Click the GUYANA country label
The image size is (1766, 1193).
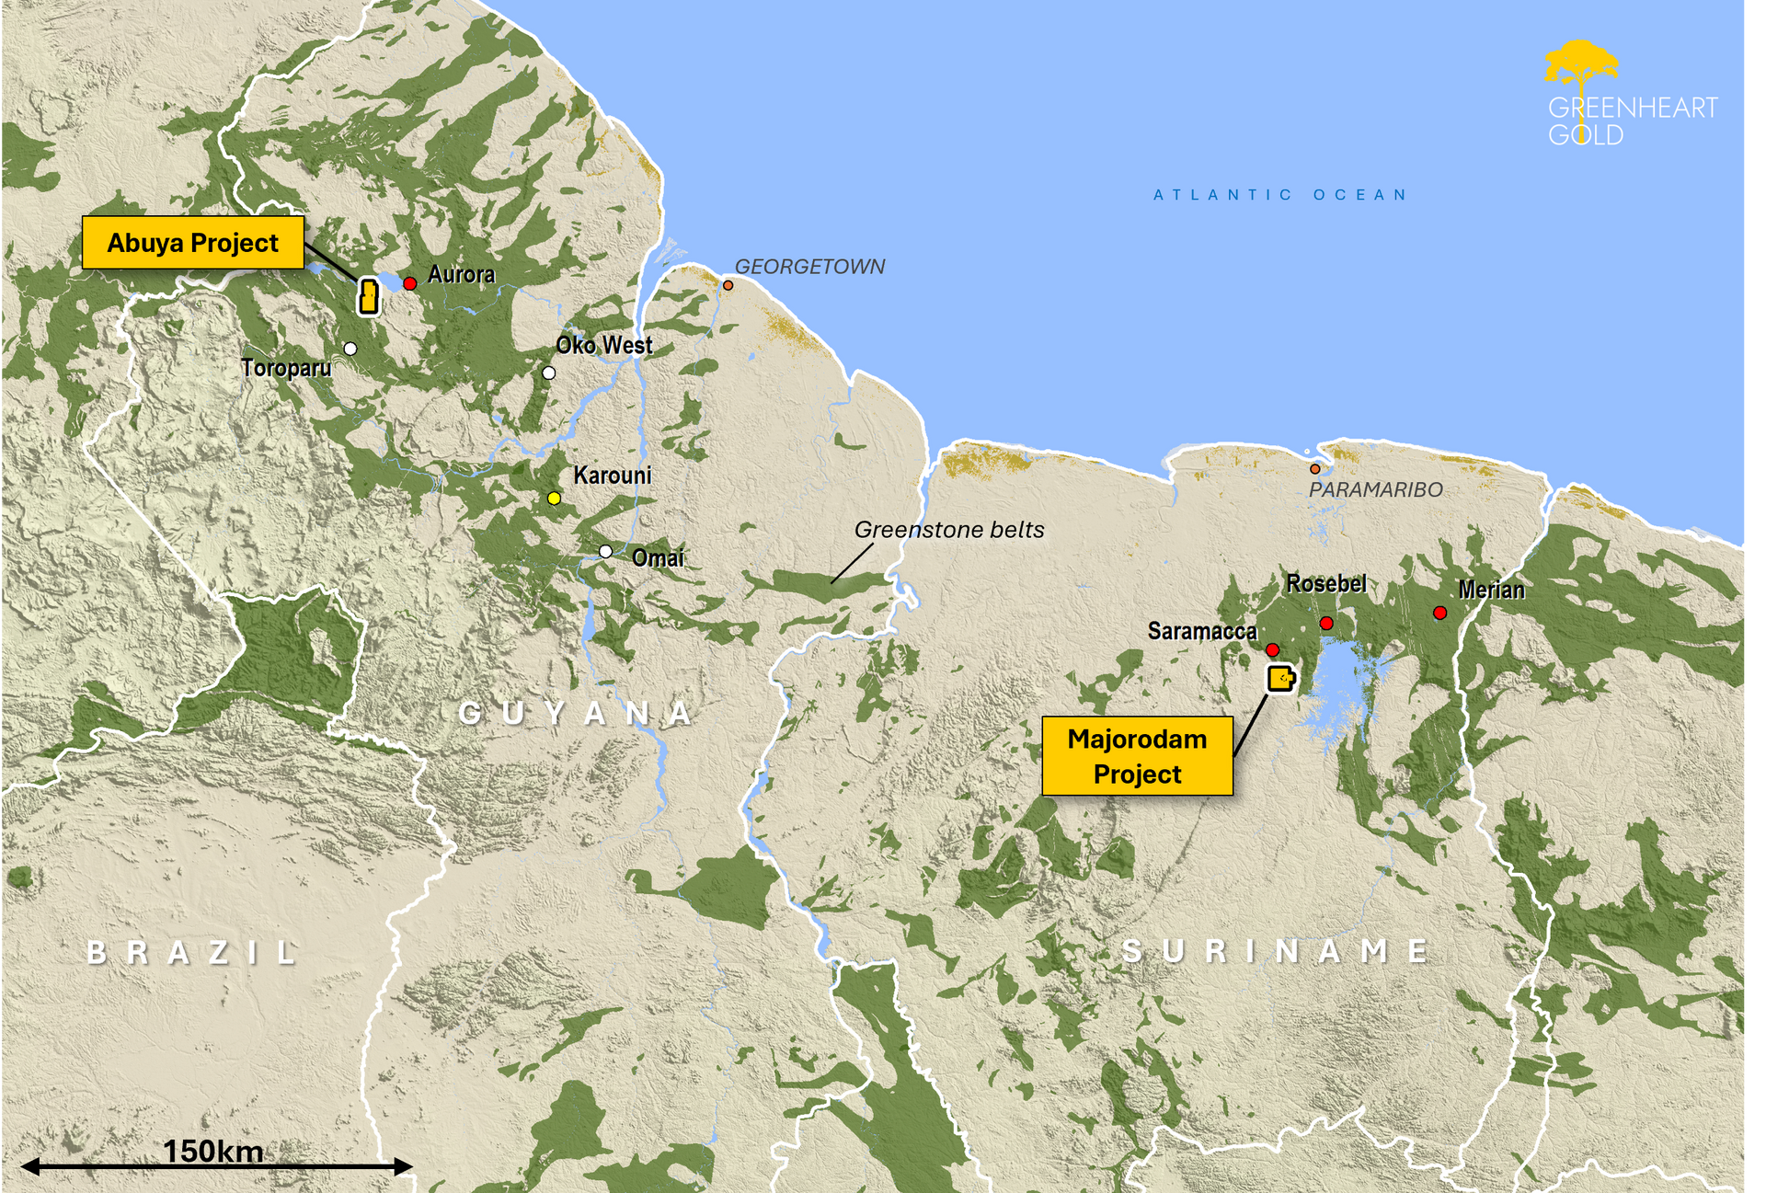[577, 713]
